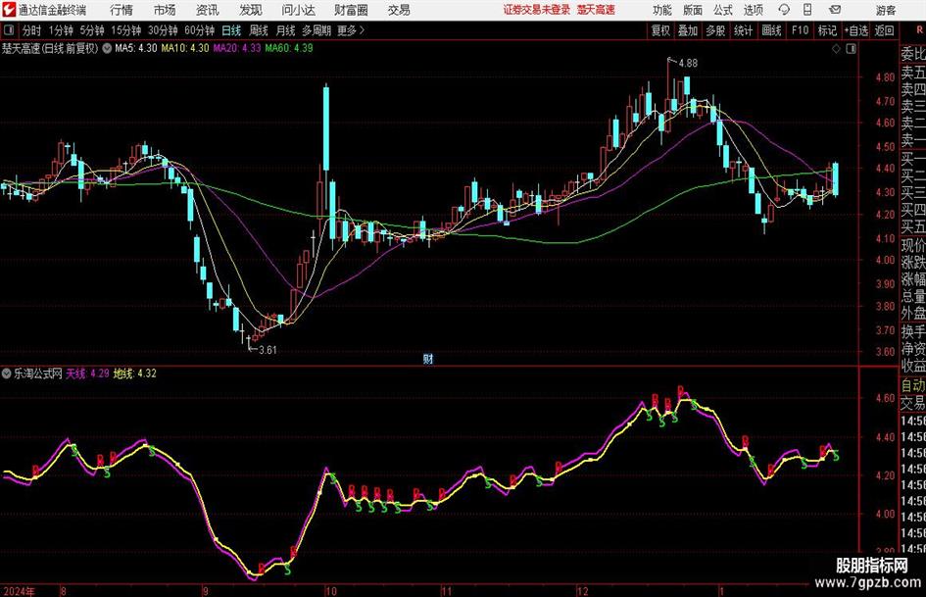Click the 画线 drawing button
This screenshot has width=926, height=597.
pyautogui.click(x=772, y=30)
